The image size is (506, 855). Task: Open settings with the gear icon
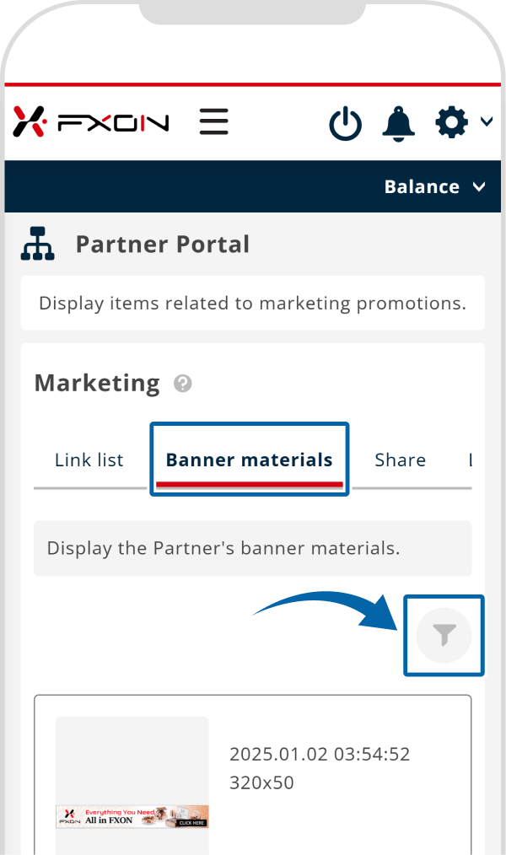(x=451, y=123)
